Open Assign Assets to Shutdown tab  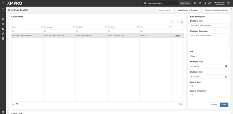pyautogui.click(x=188, y=10)
